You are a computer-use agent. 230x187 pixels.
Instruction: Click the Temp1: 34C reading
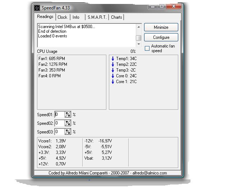pyautogui.click(x=126, y=59)
